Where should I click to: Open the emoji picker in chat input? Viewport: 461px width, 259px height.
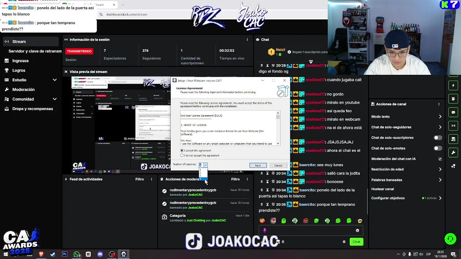357,231
